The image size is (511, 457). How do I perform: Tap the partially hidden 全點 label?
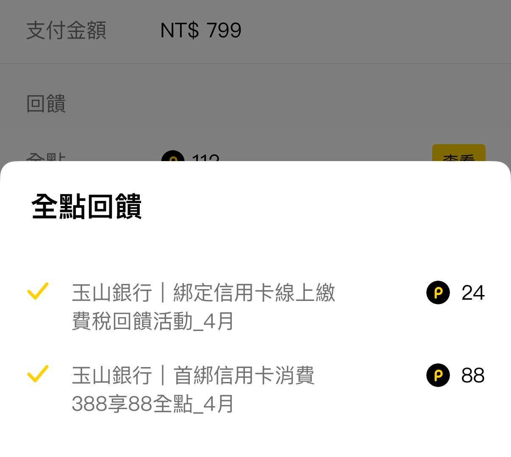[x=46, y=158]
